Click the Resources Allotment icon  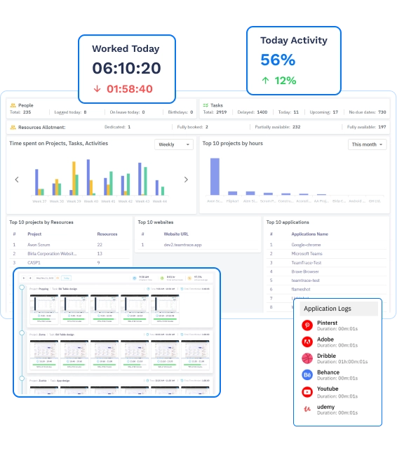[13, 128]
